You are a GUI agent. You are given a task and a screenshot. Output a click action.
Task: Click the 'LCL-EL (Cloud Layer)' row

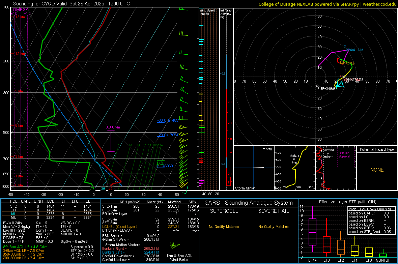click(x=150, y=227)
